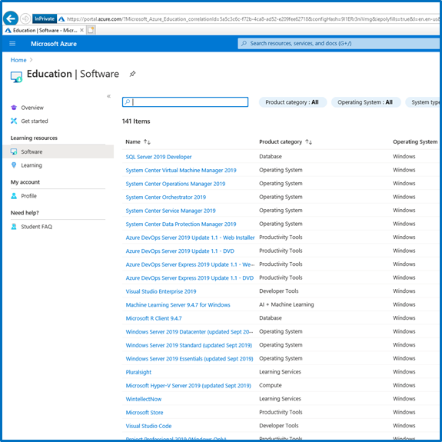Open Azure DevOps Server 2019 Web Installer
Image resolution: width=442 pixels, height=442 pixels.
pyautogui.click(x=190, y=238)
